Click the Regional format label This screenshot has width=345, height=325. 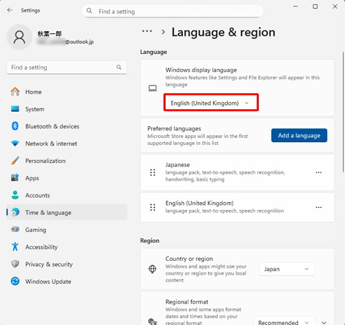[x=187, y=302]
